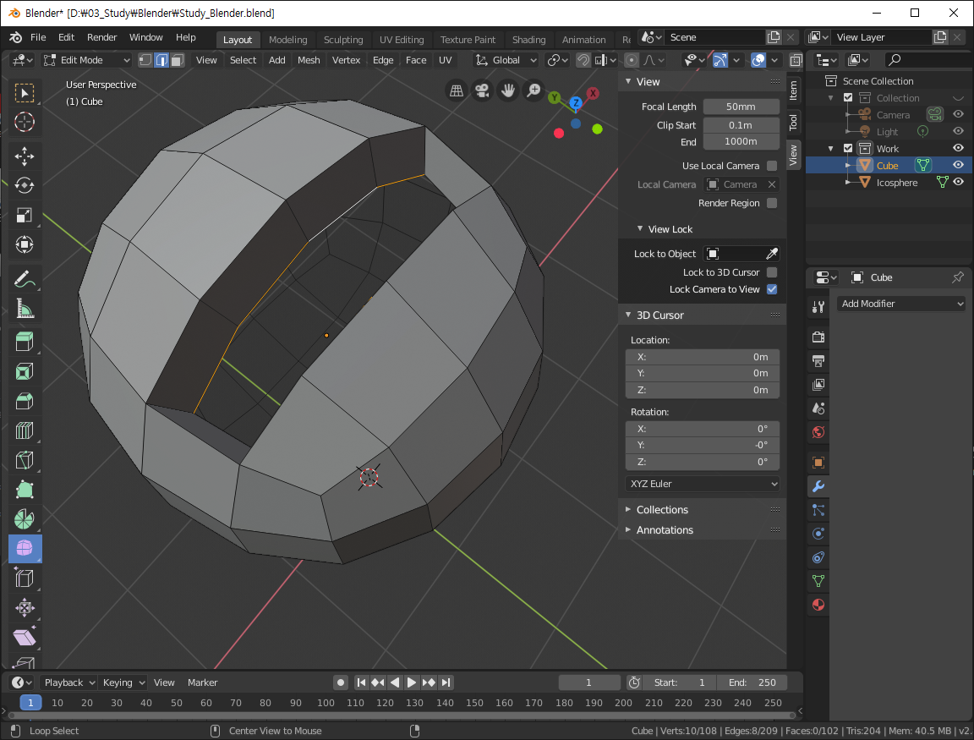Switch to the Sculpting workspace tab
The width and height of the screenshot is (974, 740).
343,40
